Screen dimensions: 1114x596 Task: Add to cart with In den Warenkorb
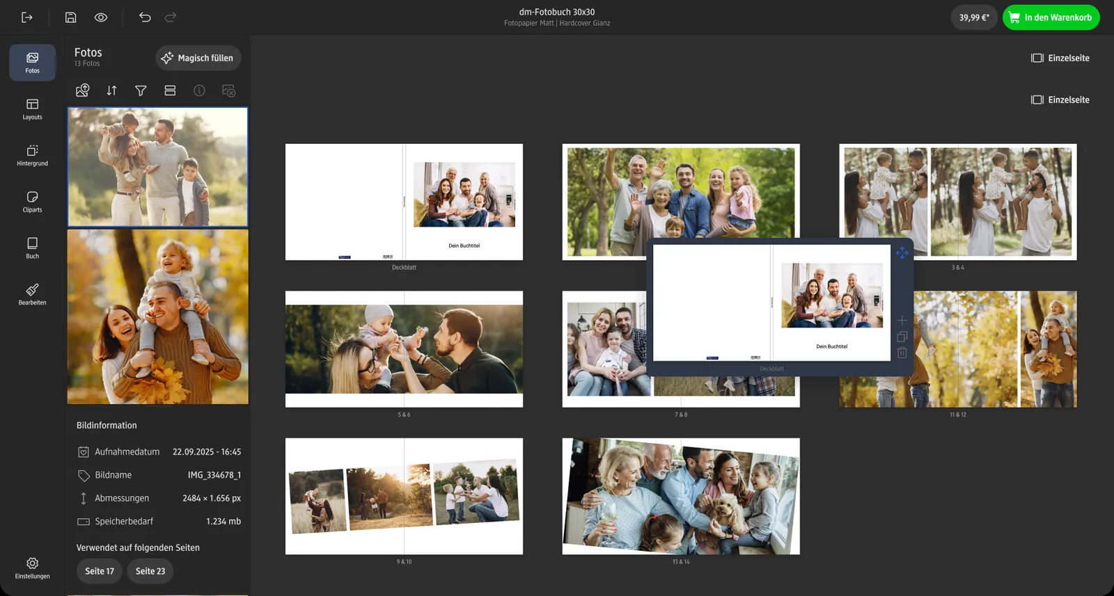click(x=1051, y=17)
